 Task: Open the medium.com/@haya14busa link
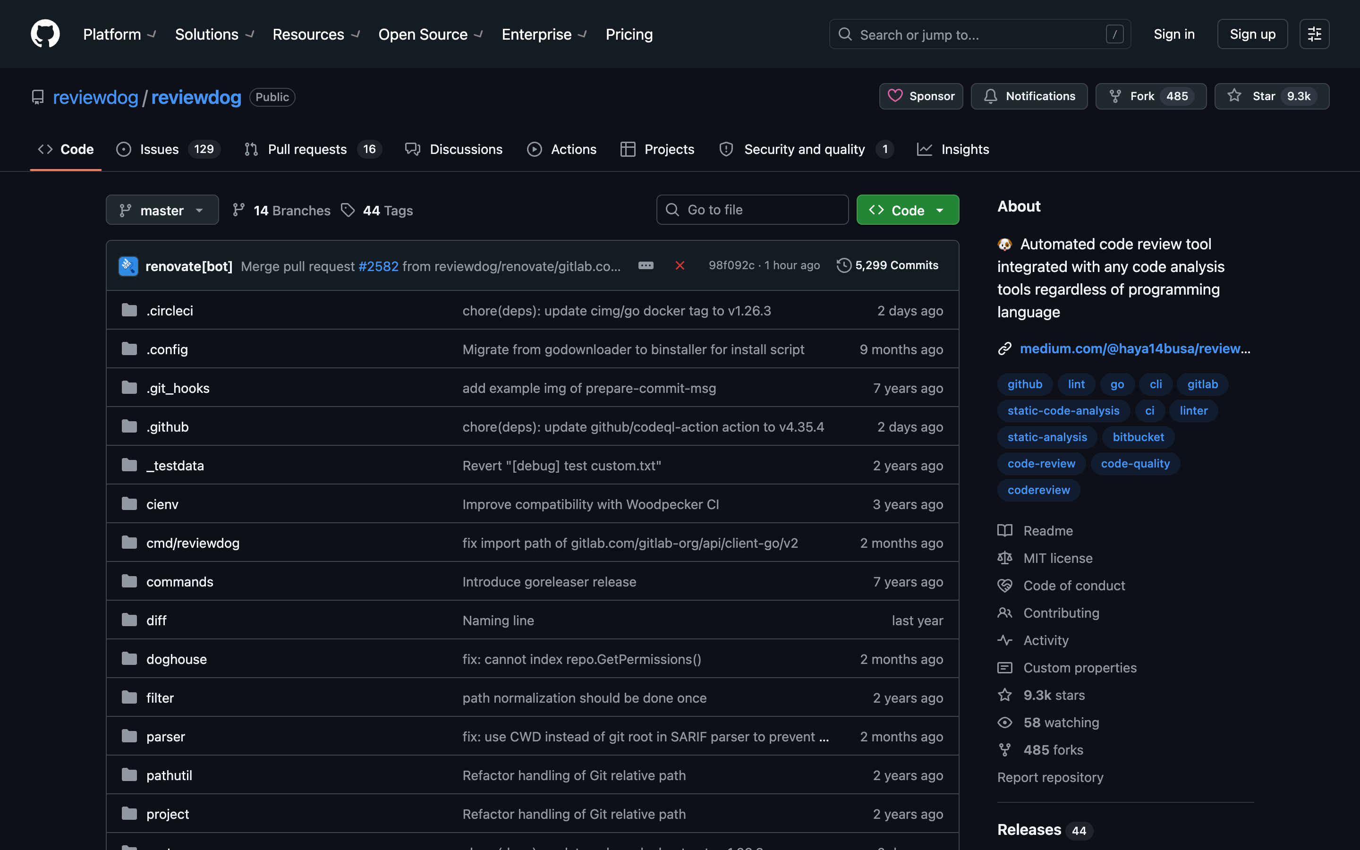click(1135, 348)
